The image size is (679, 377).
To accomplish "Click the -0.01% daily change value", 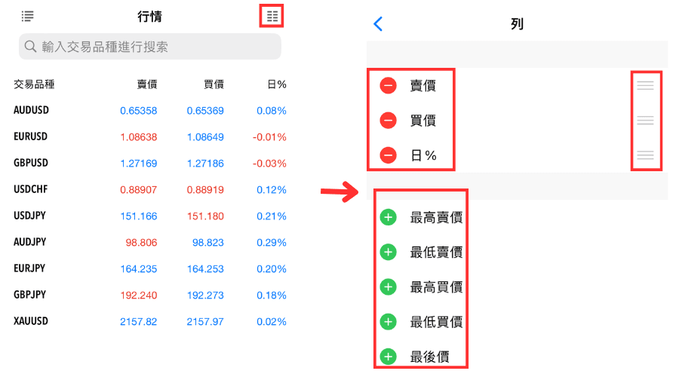I will click(x=269, y=137).
